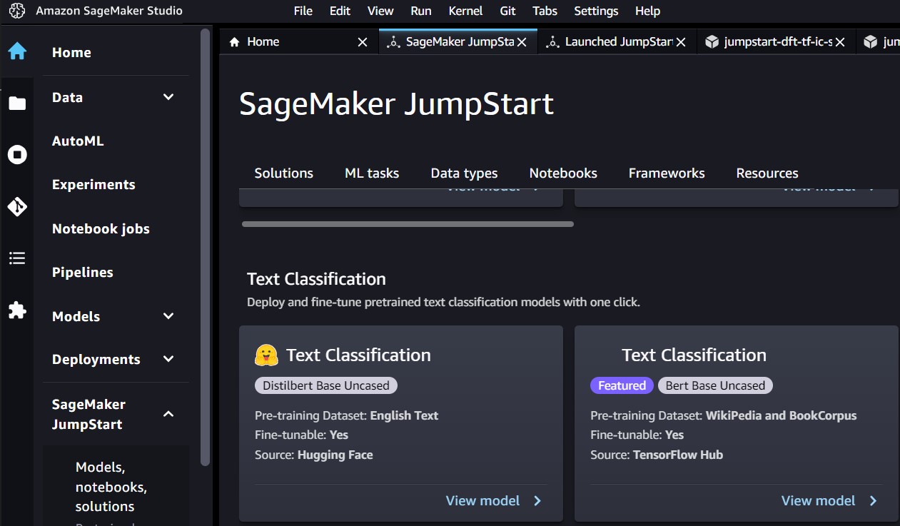900x526 pixels.
Task: Expand the Models section chevron
Action: [x=168, y=316]
